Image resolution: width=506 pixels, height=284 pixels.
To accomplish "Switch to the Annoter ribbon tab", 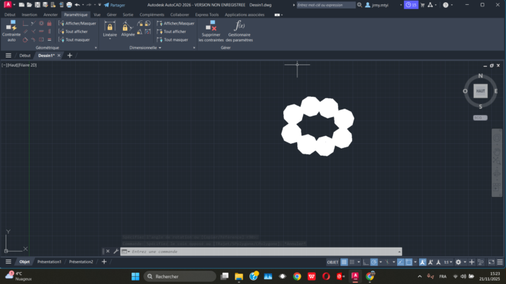I will (x=51, y=14).
